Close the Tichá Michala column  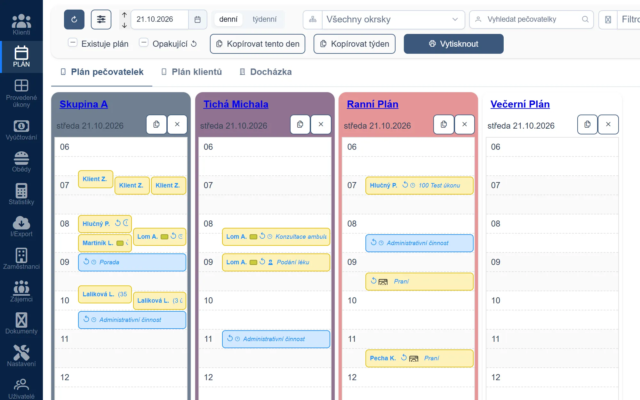point(321,124)
